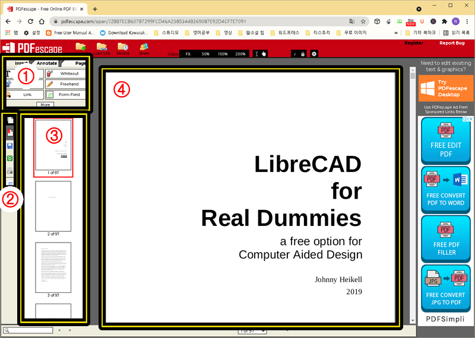
Task: Open the Chrome extensions puzzle icon
Action: point(444,21)
